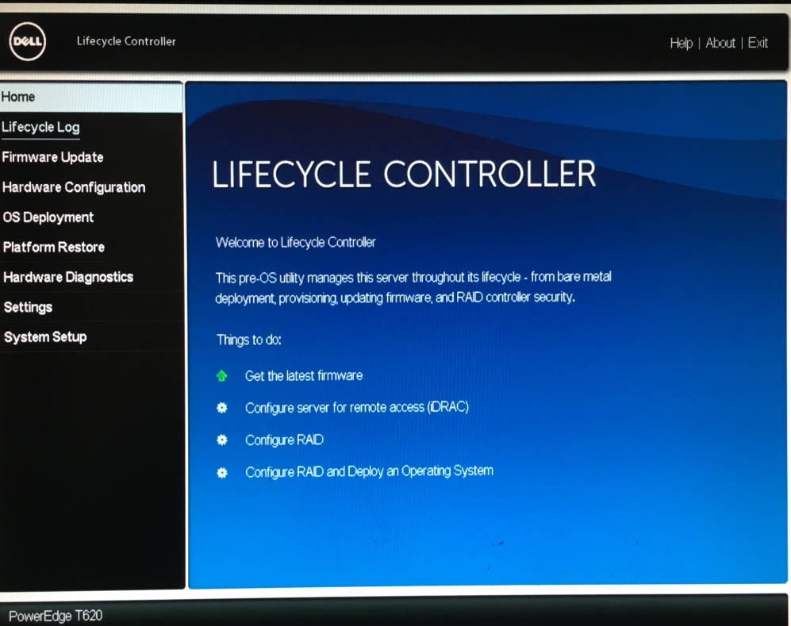The height and width of the screenshot is (626, 791).
Task: Click Configure RAID and Deploy an Operating System
Action: [x=369, y=471]
